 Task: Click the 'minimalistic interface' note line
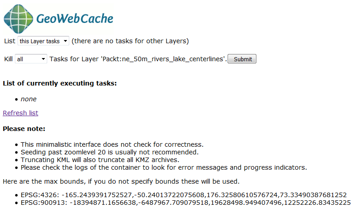point(112,144)
